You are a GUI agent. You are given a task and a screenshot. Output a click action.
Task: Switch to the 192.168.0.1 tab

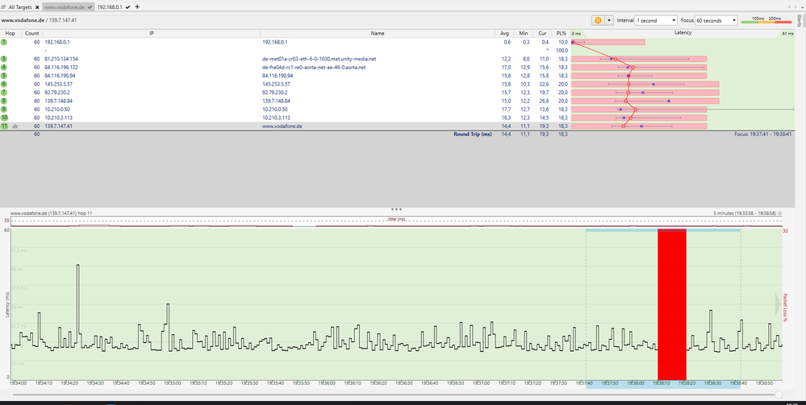pyautogui.click(x=110, y=6)
